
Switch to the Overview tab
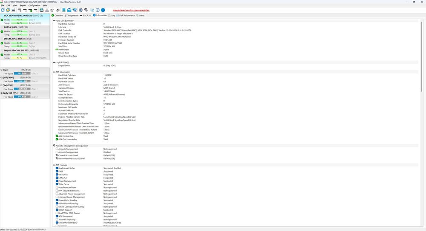pyautogui.click(x=58, y=15)
